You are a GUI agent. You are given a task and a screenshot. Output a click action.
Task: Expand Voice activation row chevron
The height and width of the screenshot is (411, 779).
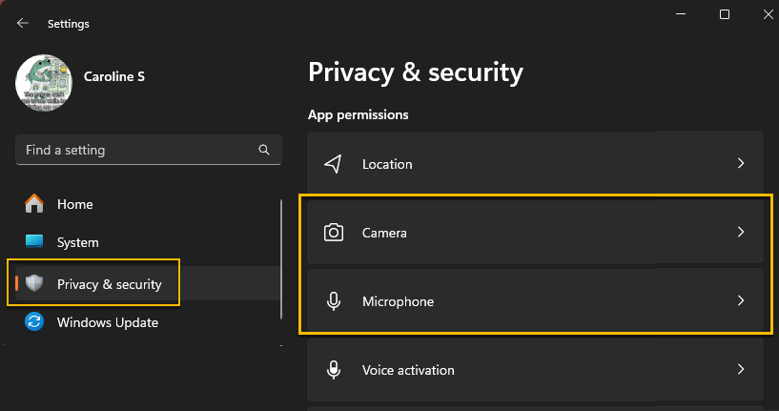[741, 369]
